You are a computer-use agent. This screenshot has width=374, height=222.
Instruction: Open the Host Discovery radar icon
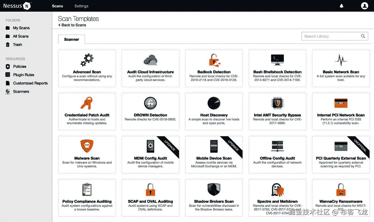pos(214,103)
